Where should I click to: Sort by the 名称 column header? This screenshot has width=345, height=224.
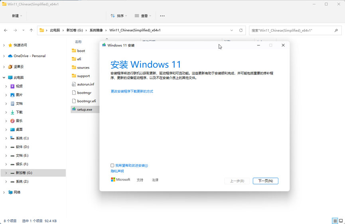point(78,42)
